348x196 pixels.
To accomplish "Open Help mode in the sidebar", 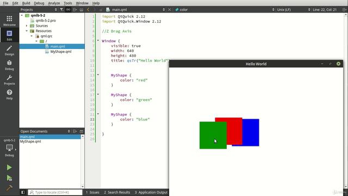I will (9, 94).
